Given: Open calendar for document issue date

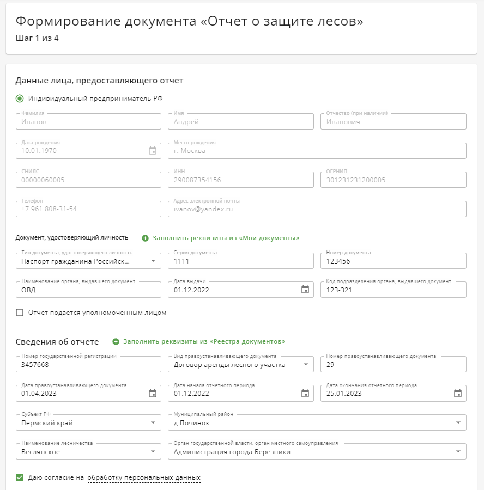Looking at the screenshot, I should (305, 290).
